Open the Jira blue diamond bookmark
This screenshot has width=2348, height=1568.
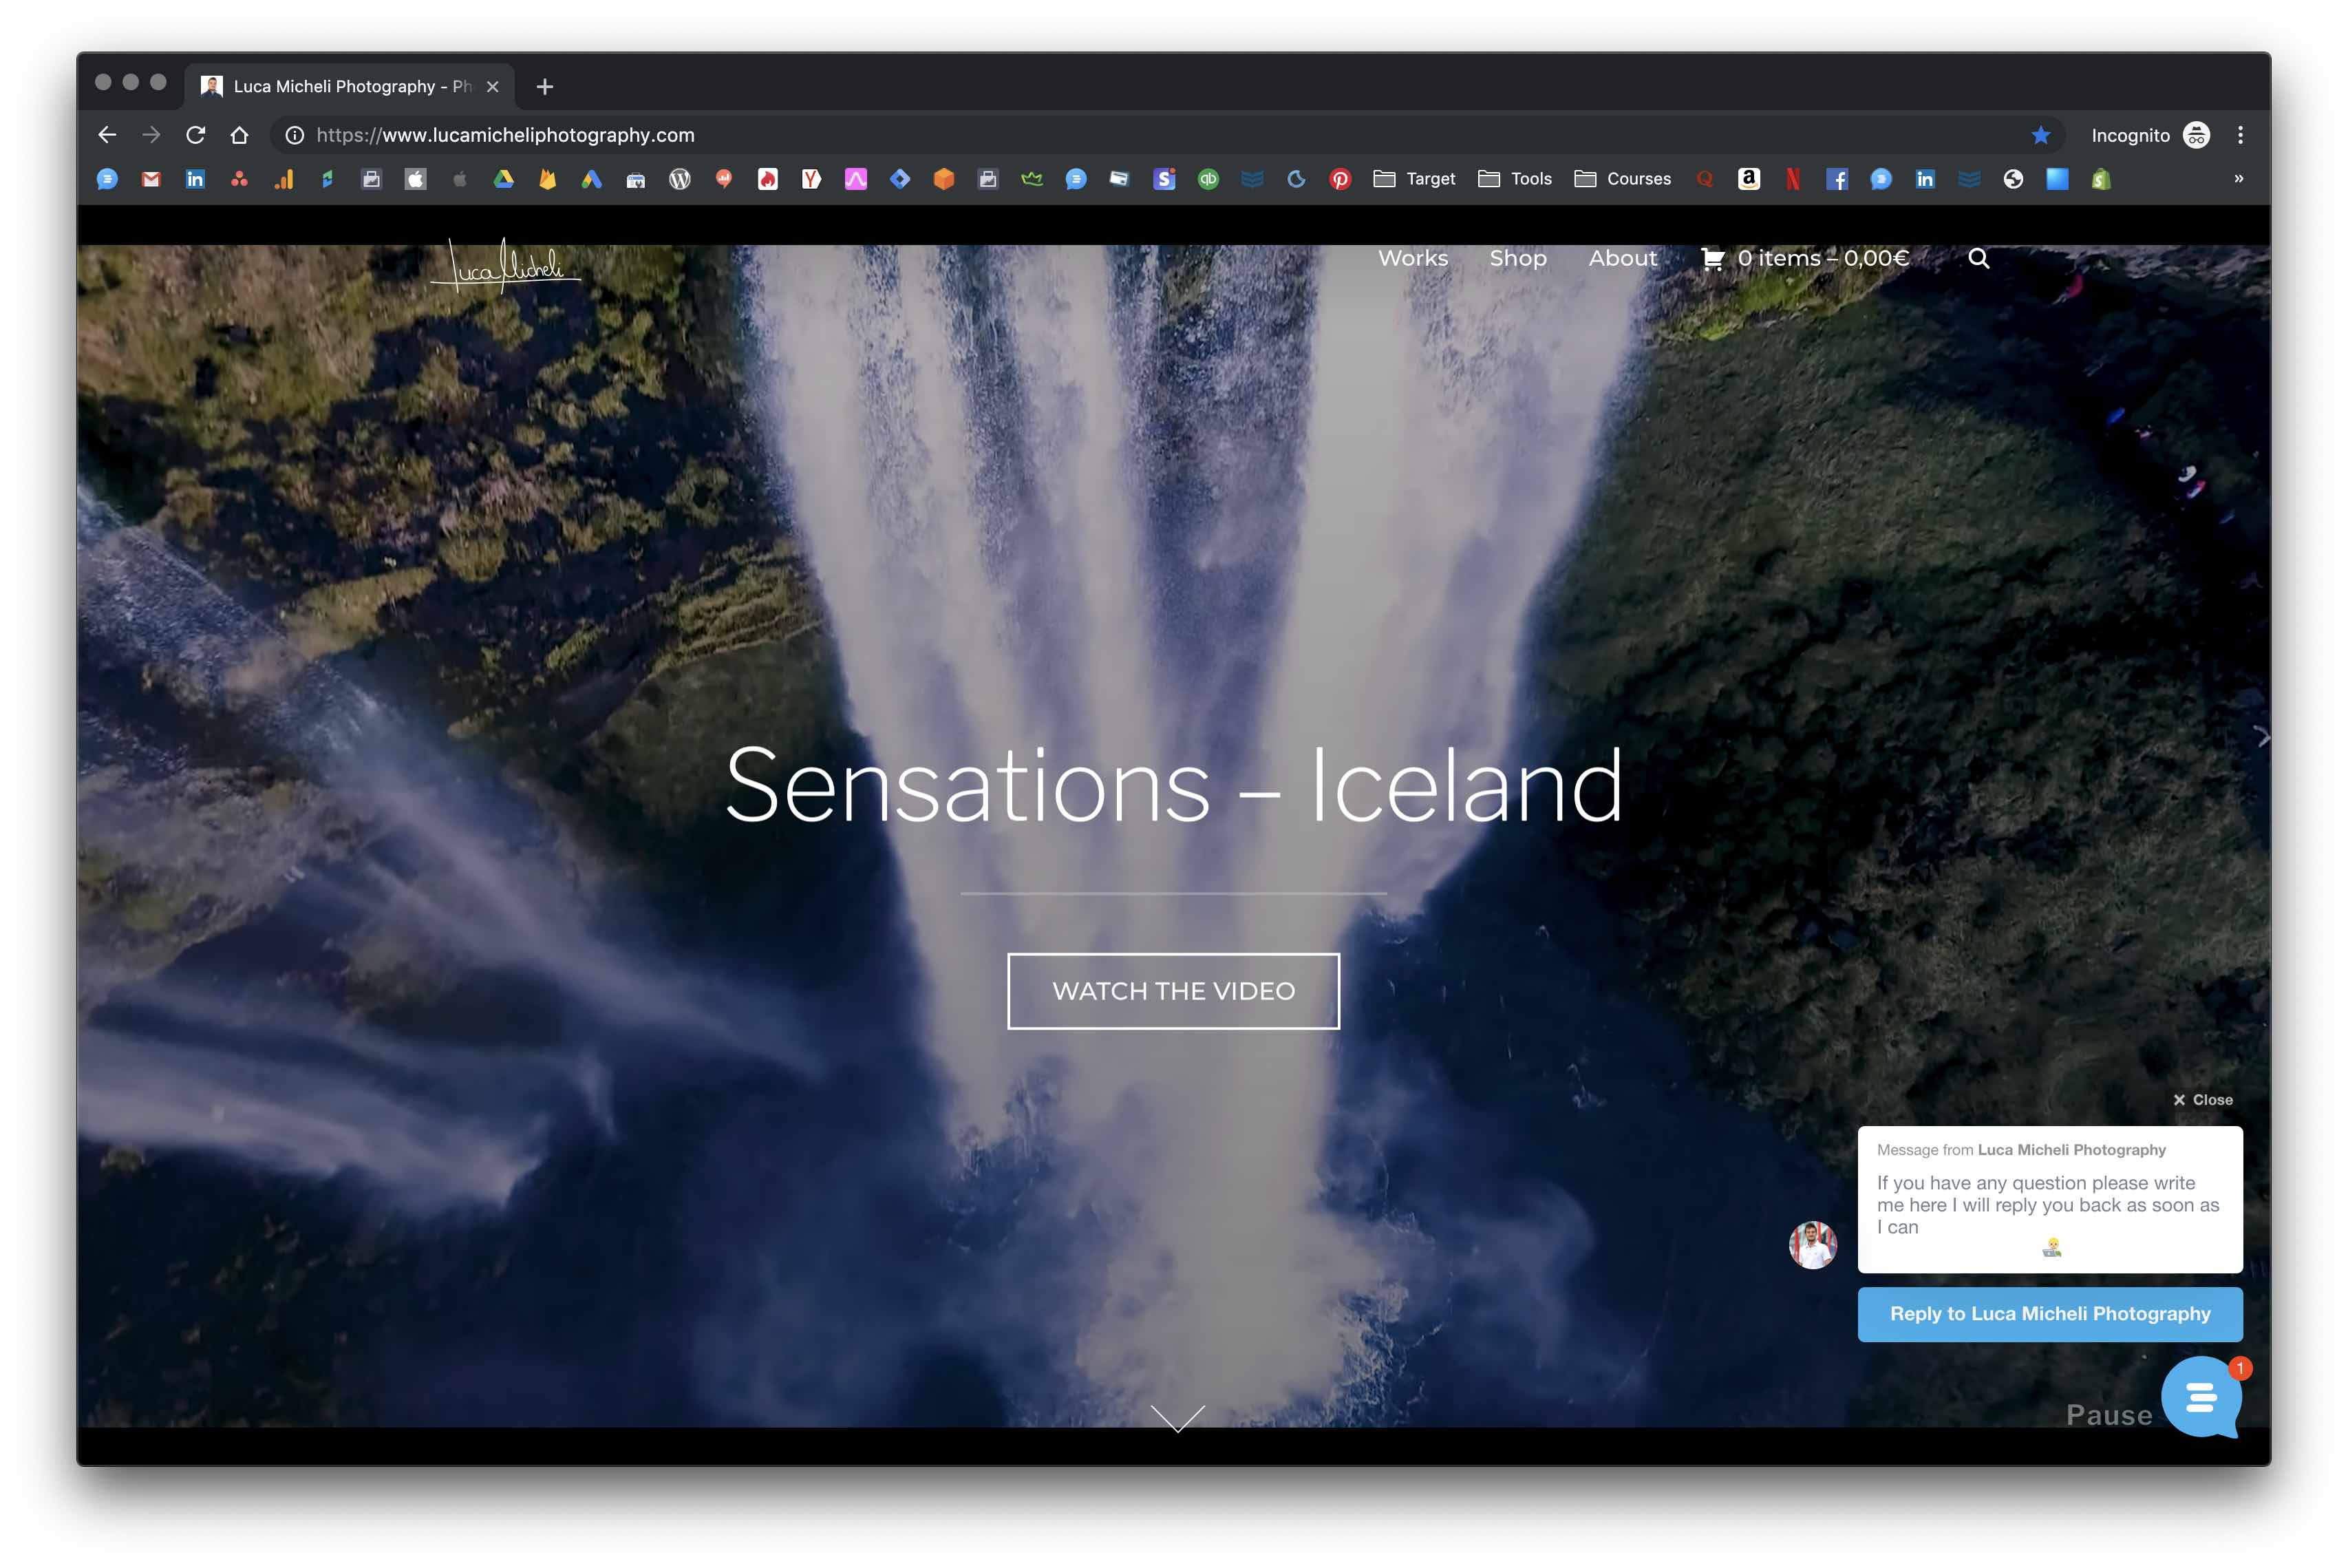tap(899, 179)
